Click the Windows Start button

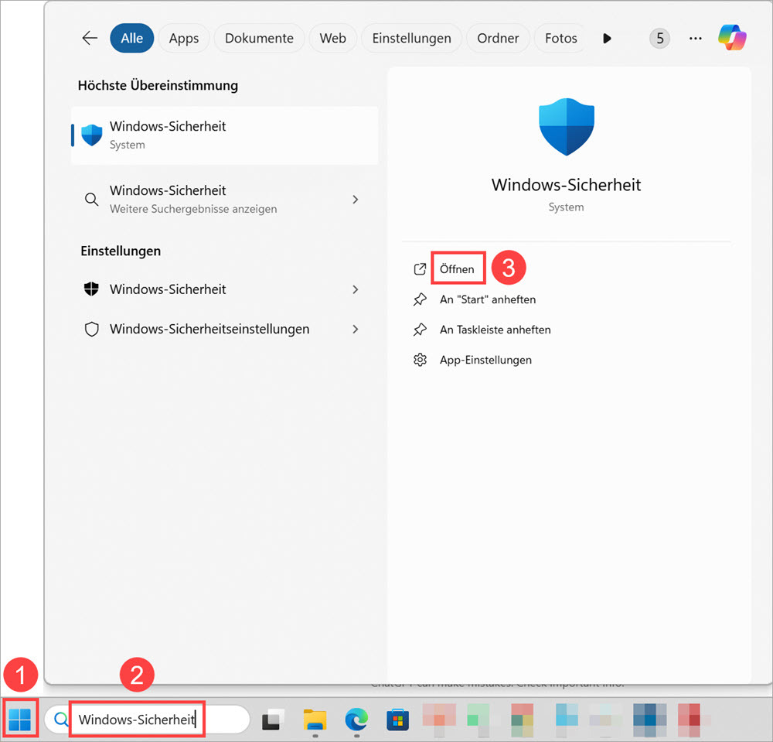(x=20, y=720)
